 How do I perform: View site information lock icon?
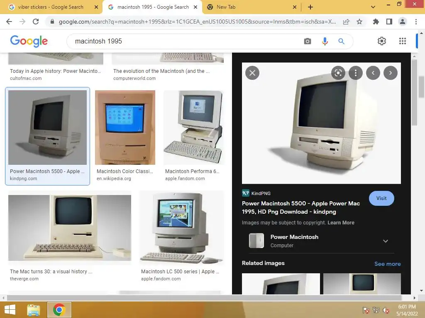(52, 22)
